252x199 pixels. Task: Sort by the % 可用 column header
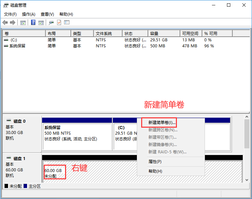pyautogui.click(x=217, y=34)
